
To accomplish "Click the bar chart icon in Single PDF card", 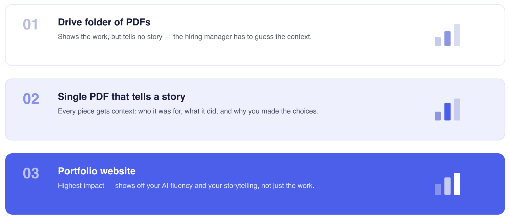I will coord(447,109).
